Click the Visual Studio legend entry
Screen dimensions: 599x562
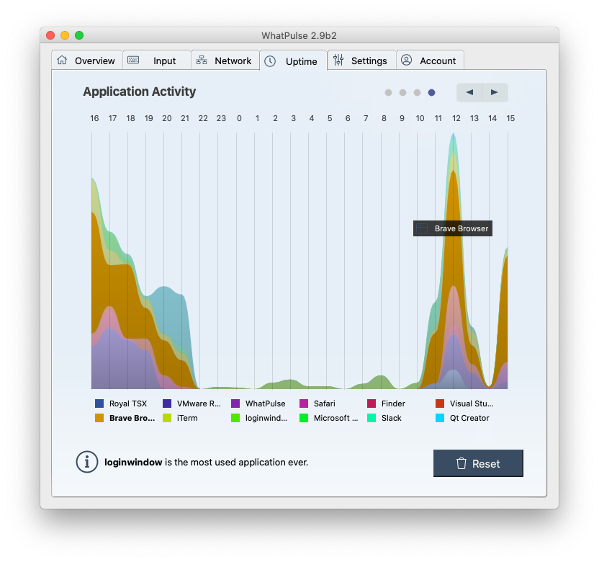click(472, 403)
